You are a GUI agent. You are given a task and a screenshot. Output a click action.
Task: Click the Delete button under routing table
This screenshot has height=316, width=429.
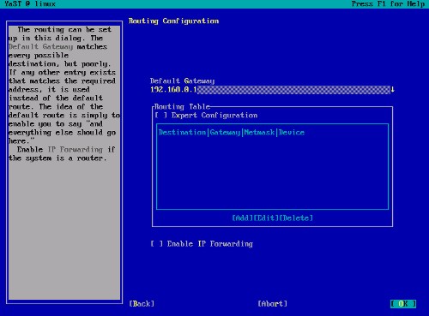296,218
